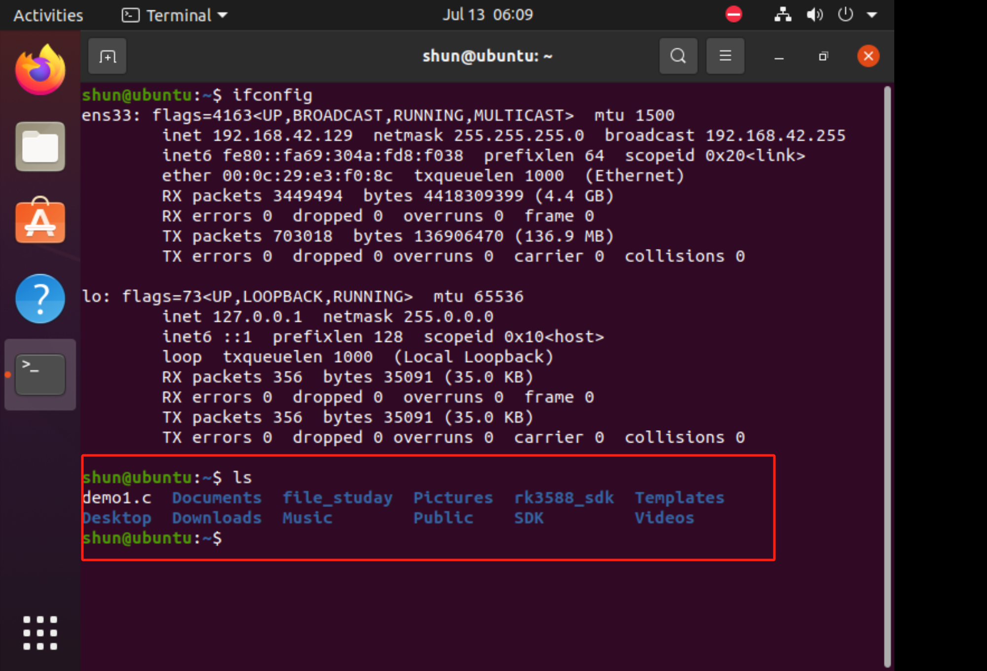
Task: Click the ifconfig command text
Action: tap(272, 95)
